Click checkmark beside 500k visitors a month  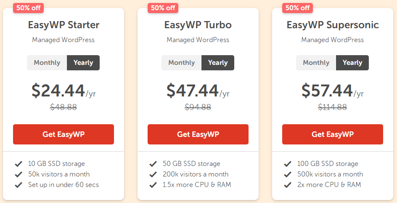pyautogui.click(x=288, y=174)
